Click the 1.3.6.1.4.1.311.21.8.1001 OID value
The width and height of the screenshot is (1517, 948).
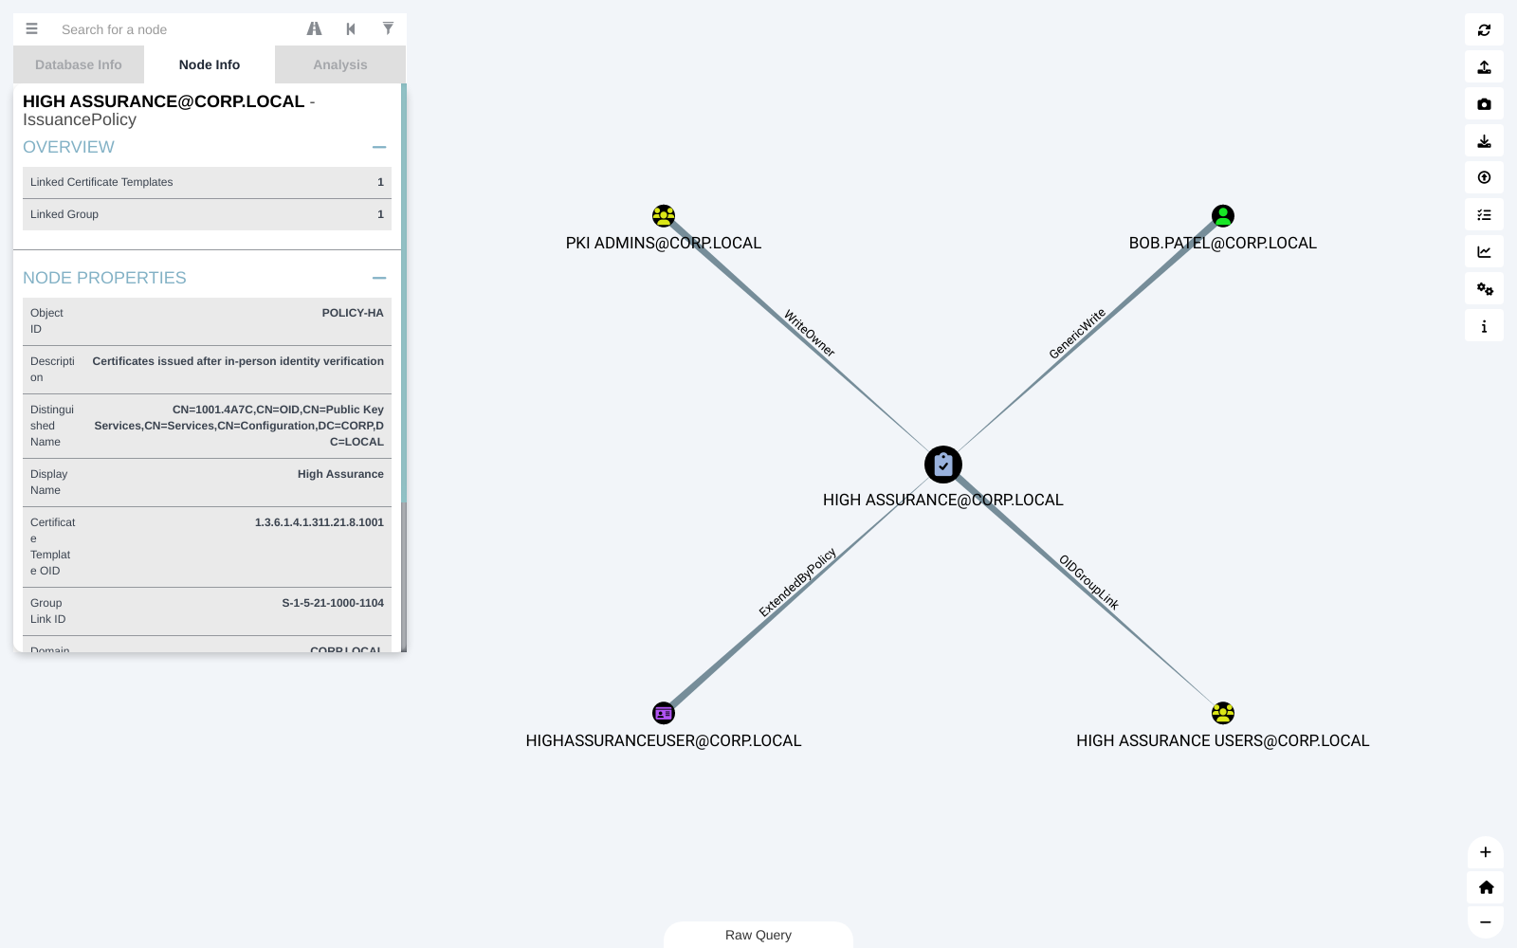coord(320,522)
